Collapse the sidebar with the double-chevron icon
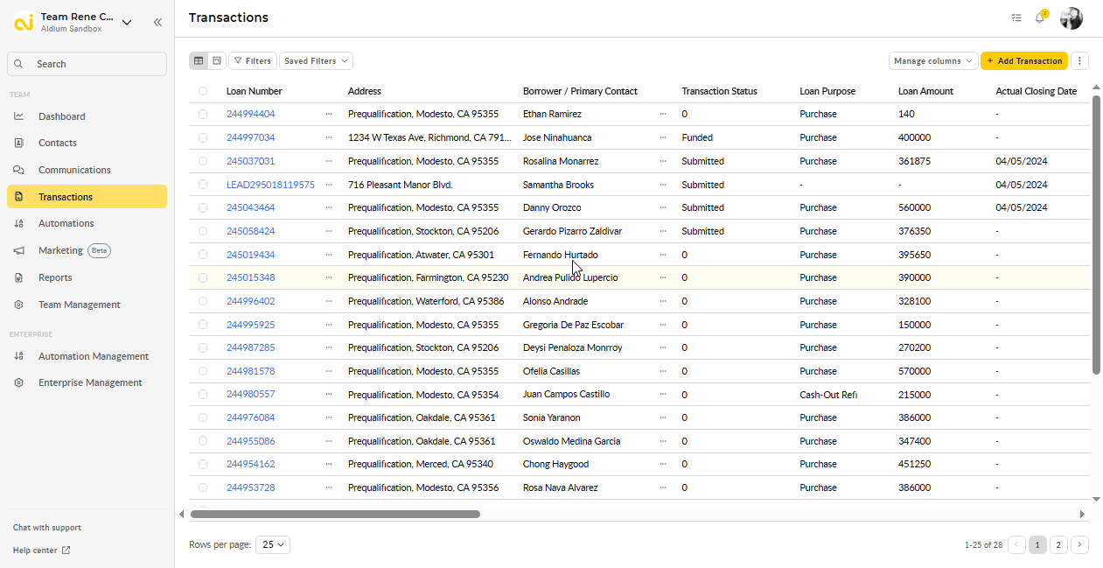 pyautogui.click(x=157, y=22)
